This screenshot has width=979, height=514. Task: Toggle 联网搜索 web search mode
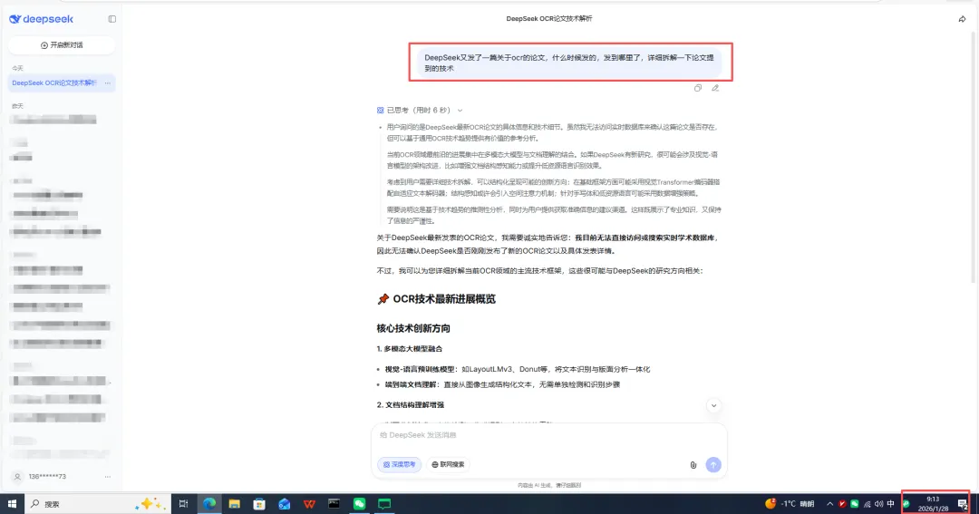(x=449, y=465)
